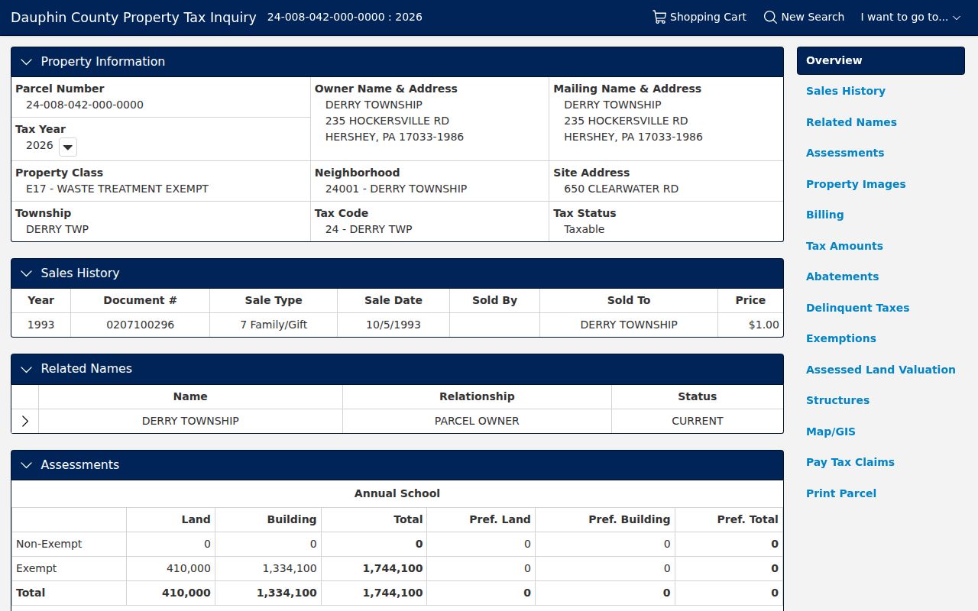978x611 pixels.
Task: Collapse the Property Information section
Action: (x=27, y=62)
